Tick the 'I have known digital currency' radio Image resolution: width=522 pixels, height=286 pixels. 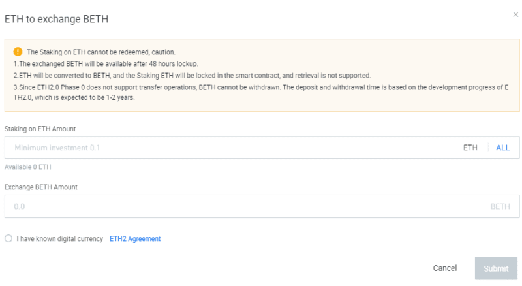click(x=8, y=238)
